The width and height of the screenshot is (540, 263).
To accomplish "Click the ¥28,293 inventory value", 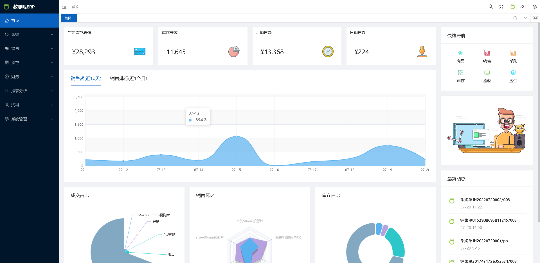I will pos(84,52).
